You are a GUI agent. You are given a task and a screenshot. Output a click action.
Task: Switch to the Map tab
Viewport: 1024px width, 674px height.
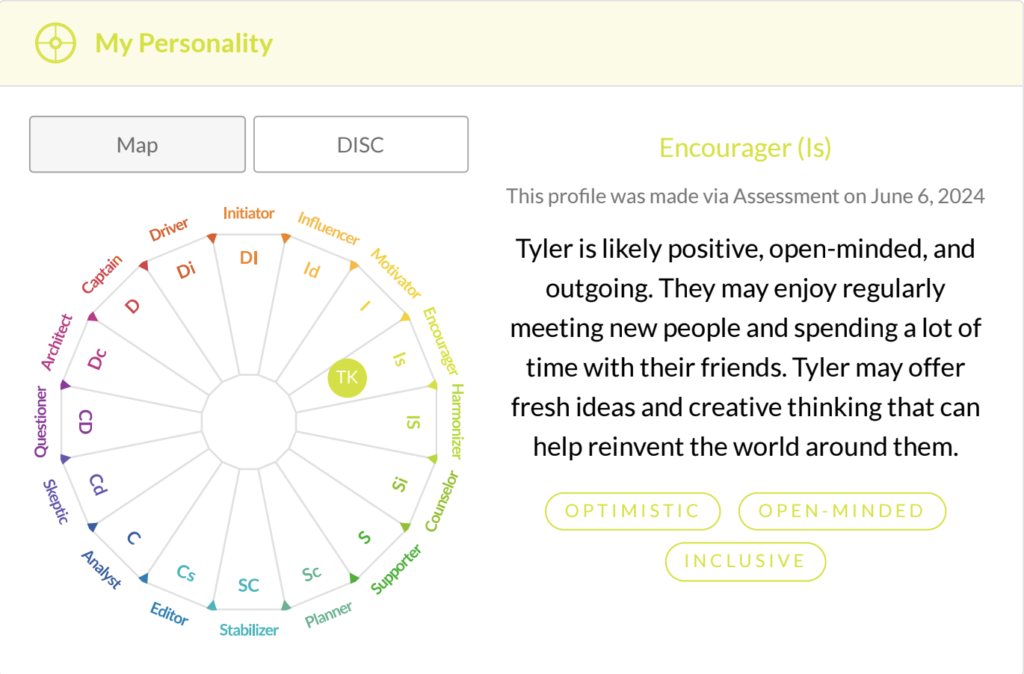tap(138, 144)
